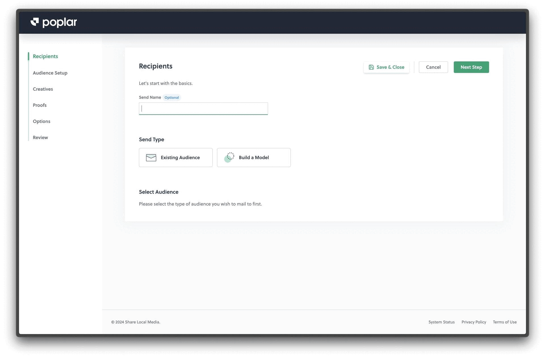This screenshot has height=356, width=545.
Task: Switch to the Proofs step
Action: (40, 105)
